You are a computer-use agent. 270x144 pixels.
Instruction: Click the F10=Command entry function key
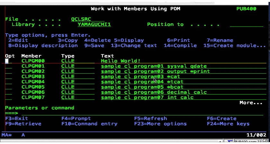click(89, 124)
